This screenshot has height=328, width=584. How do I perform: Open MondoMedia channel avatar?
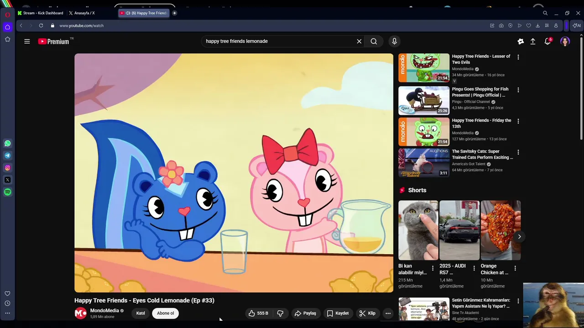(x=80, y=313)
